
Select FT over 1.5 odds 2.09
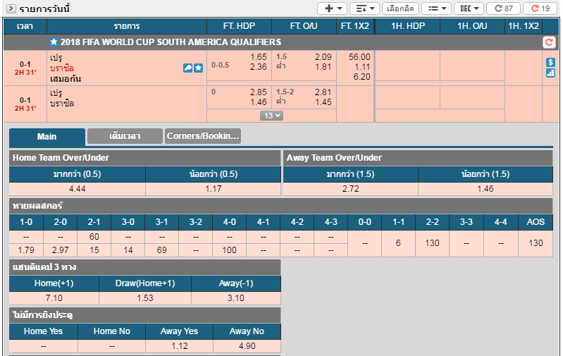pyautogui.click(x=323, y=57)
